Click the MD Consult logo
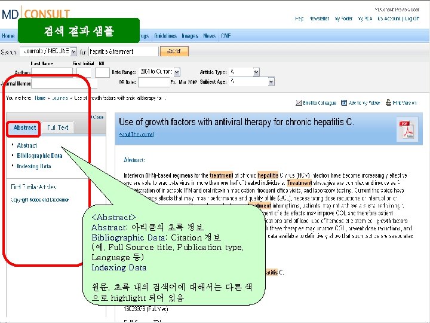The image size is (430, 323). click(36, 14)
